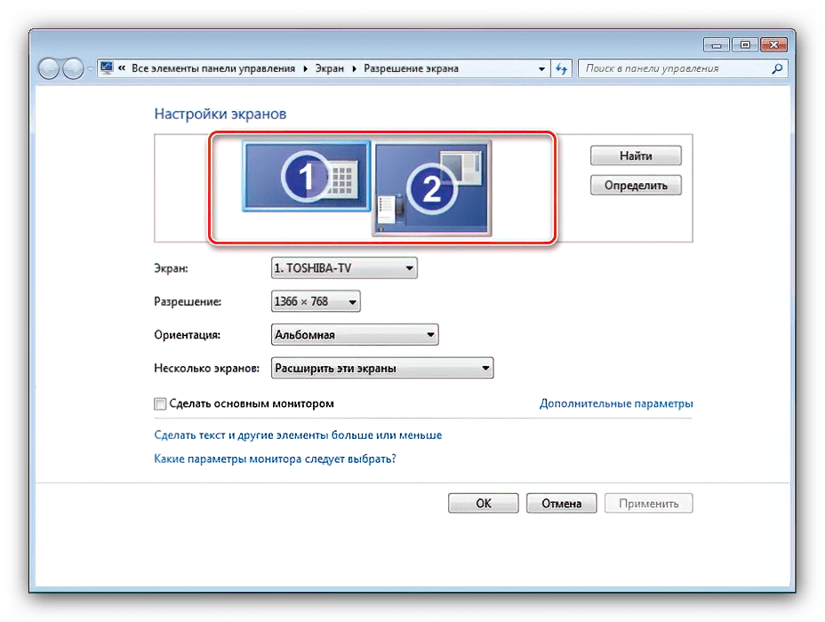Select monitor 1 thumbnail
825x622 pixels.
pos(306,177)
